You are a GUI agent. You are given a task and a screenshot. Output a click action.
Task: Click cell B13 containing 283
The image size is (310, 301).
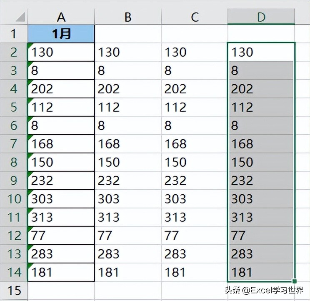click(x=128, y=254)
